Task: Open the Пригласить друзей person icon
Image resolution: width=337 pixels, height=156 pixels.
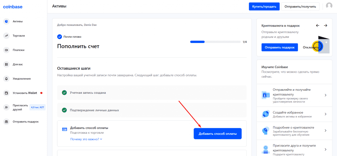Action: point(7,107)
